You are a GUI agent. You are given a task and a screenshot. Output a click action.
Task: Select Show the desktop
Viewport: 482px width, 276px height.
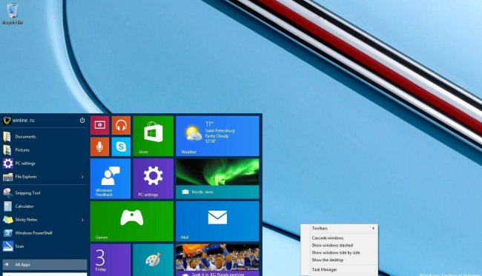pyautogui.click(x=340, y=260)
